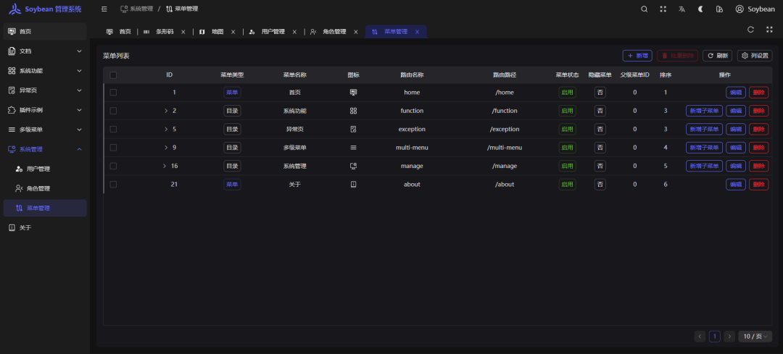Open theme configuration icon in header

point(719,9)
